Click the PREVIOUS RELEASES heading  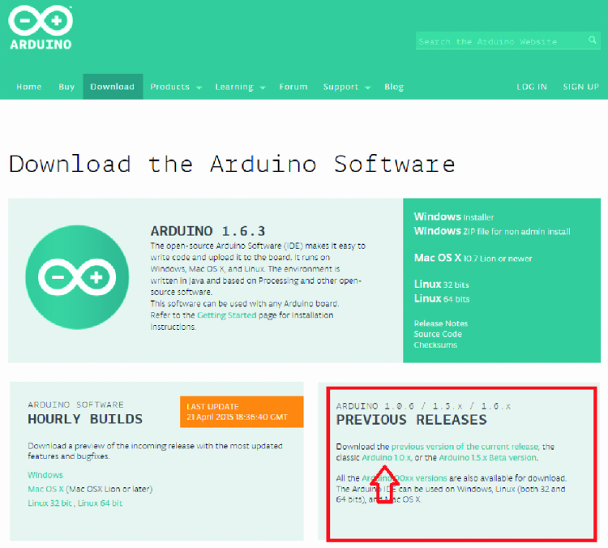(411, 420)
